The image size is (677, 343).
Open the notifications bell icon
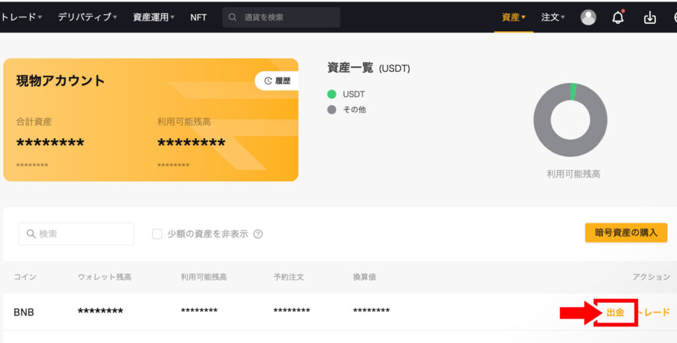click(x=618, y=17)
